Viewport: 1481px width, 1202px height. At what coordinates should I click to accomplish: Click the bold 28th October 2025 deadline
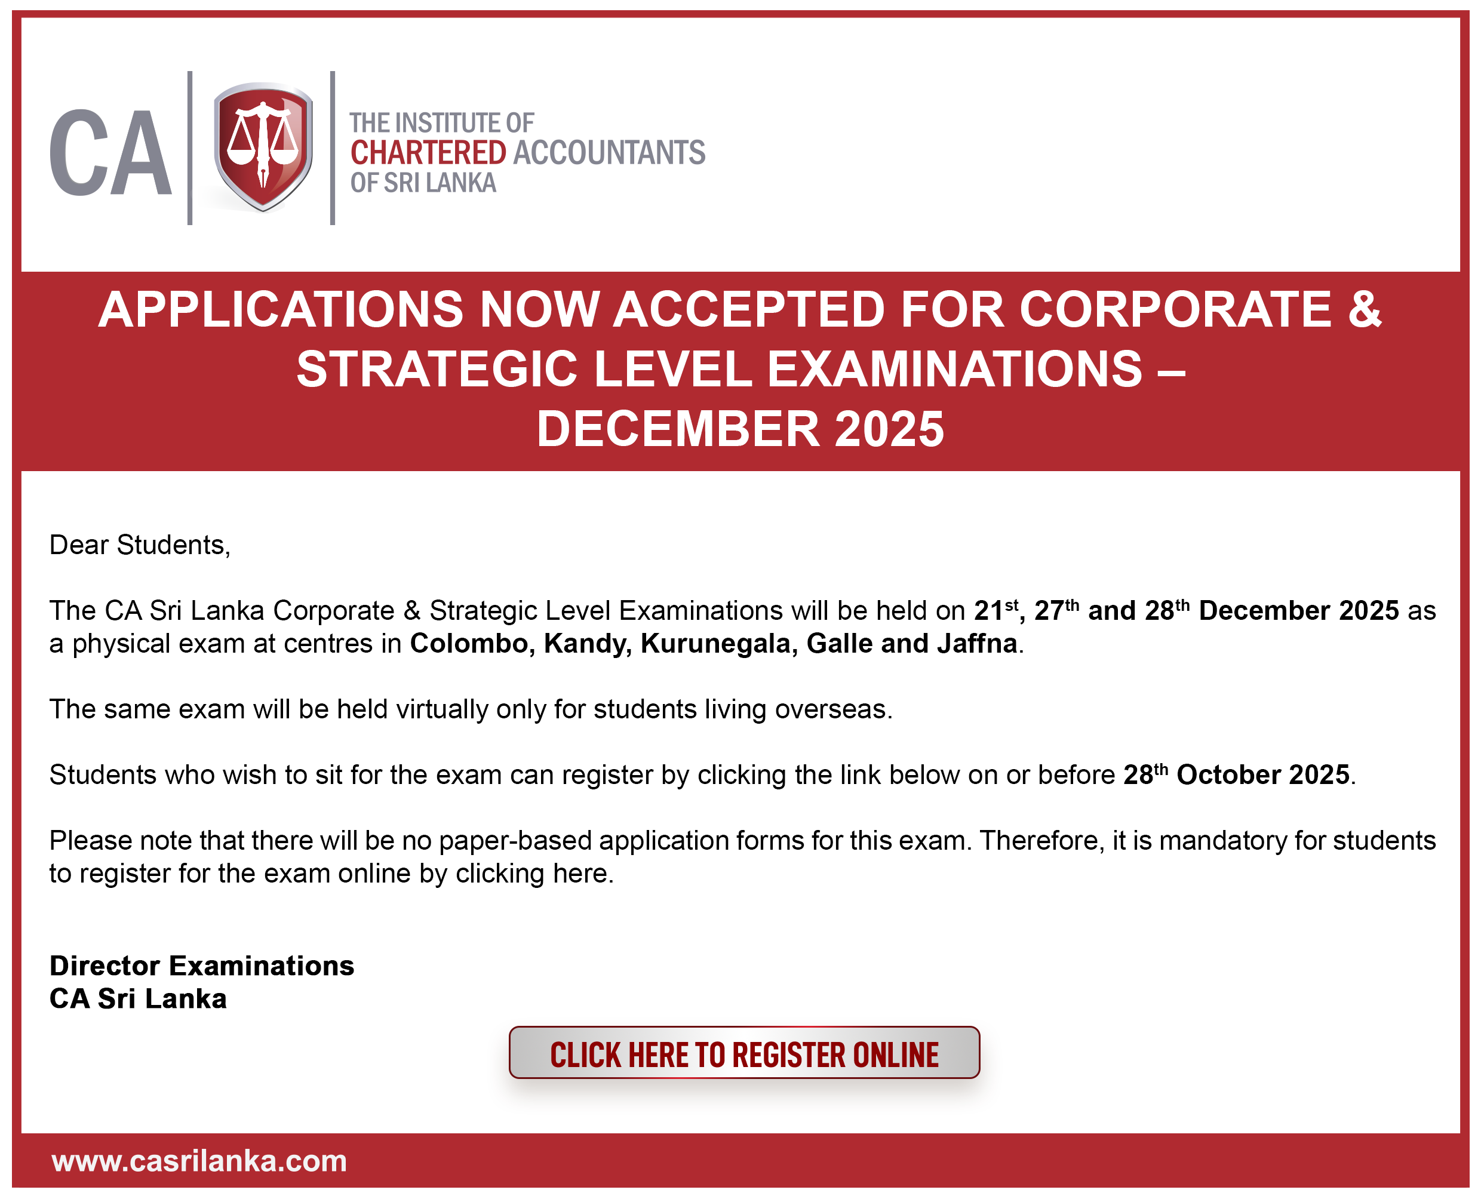click(1237, 775)
